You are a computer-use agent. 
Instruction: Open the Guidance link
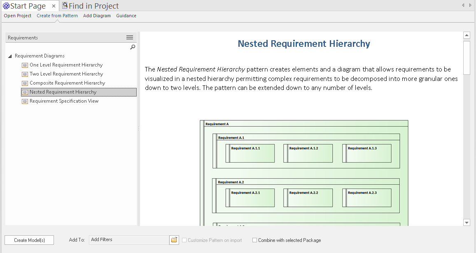tap(126, 16)
